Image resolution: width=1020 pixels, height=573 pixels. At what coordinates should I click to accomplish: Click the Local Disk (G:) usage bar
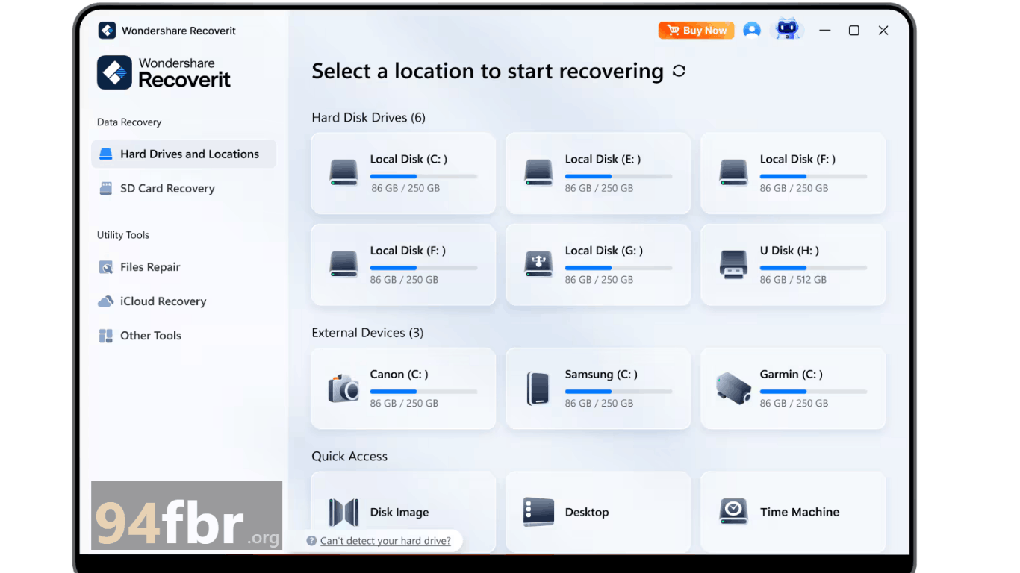coord(619,268)
